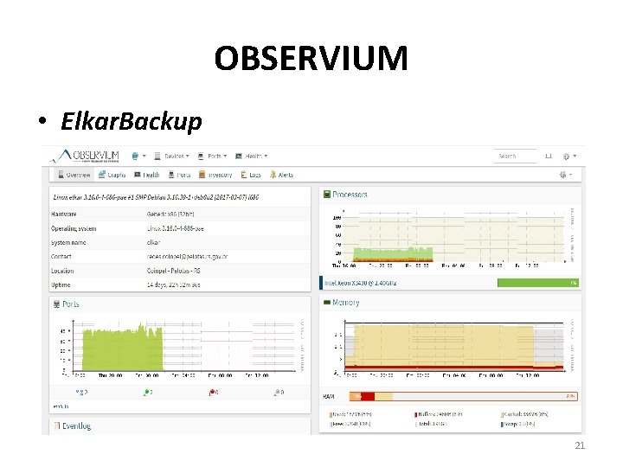Open the Memory panel heading
The height and width of the screenshot is (467, 623).
point(345,303)
